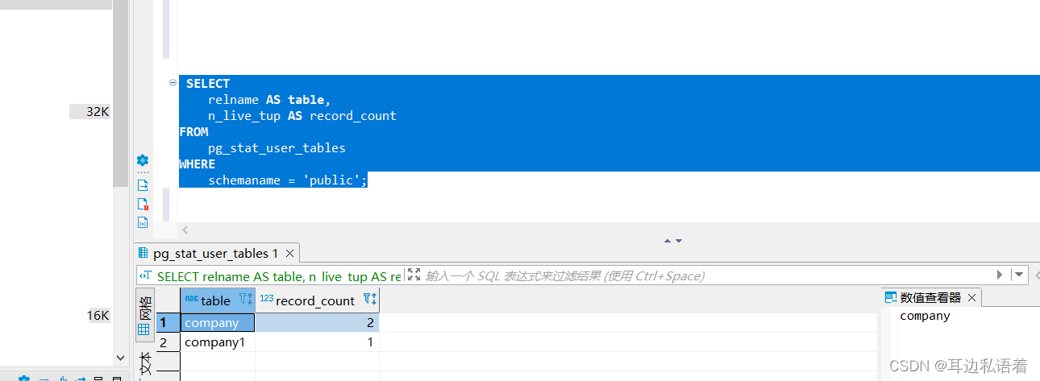Click the filter/sort icon on record_count column
The width and height of the screenshot is (1040, 381).
pos(369,300)
